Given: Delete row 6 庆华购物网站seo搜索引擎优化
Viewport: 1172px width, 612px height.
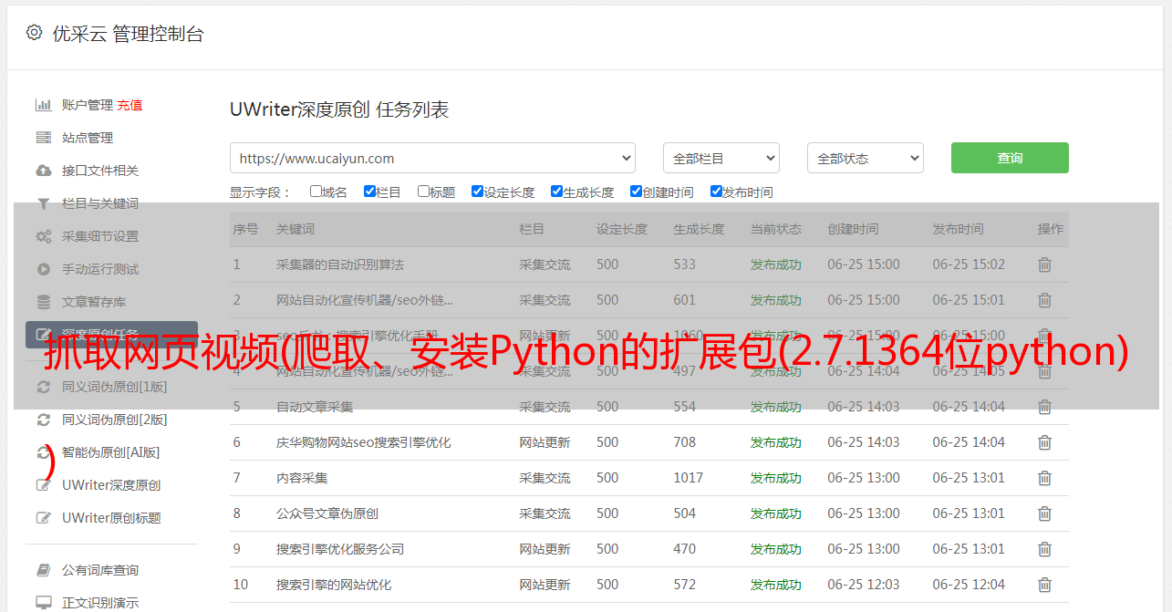Looking at the screenshot, I should [x=1044, y=442].
